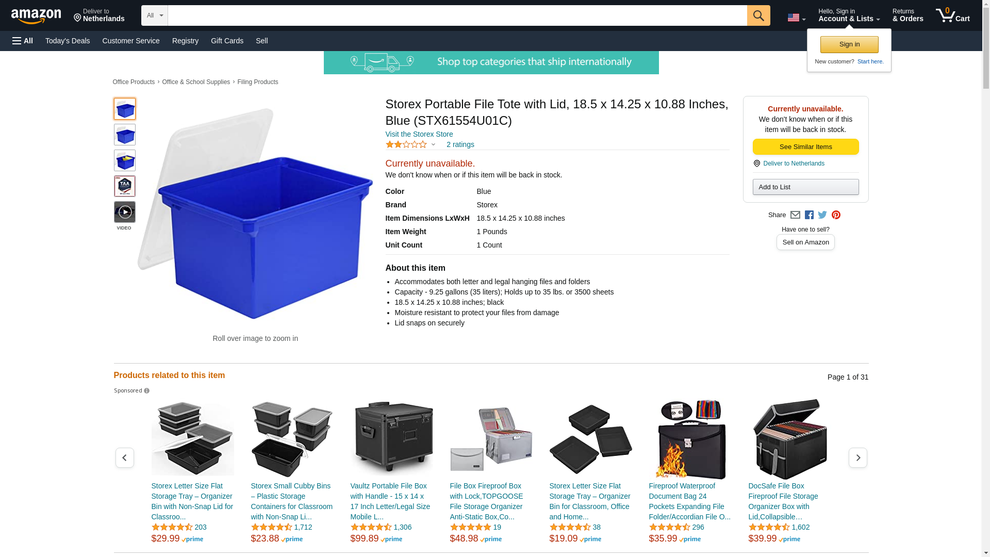The height and width of the screenshot is (557, 990).
Task: Focus the Amazon search input field
Action: [x=457, y=15]
